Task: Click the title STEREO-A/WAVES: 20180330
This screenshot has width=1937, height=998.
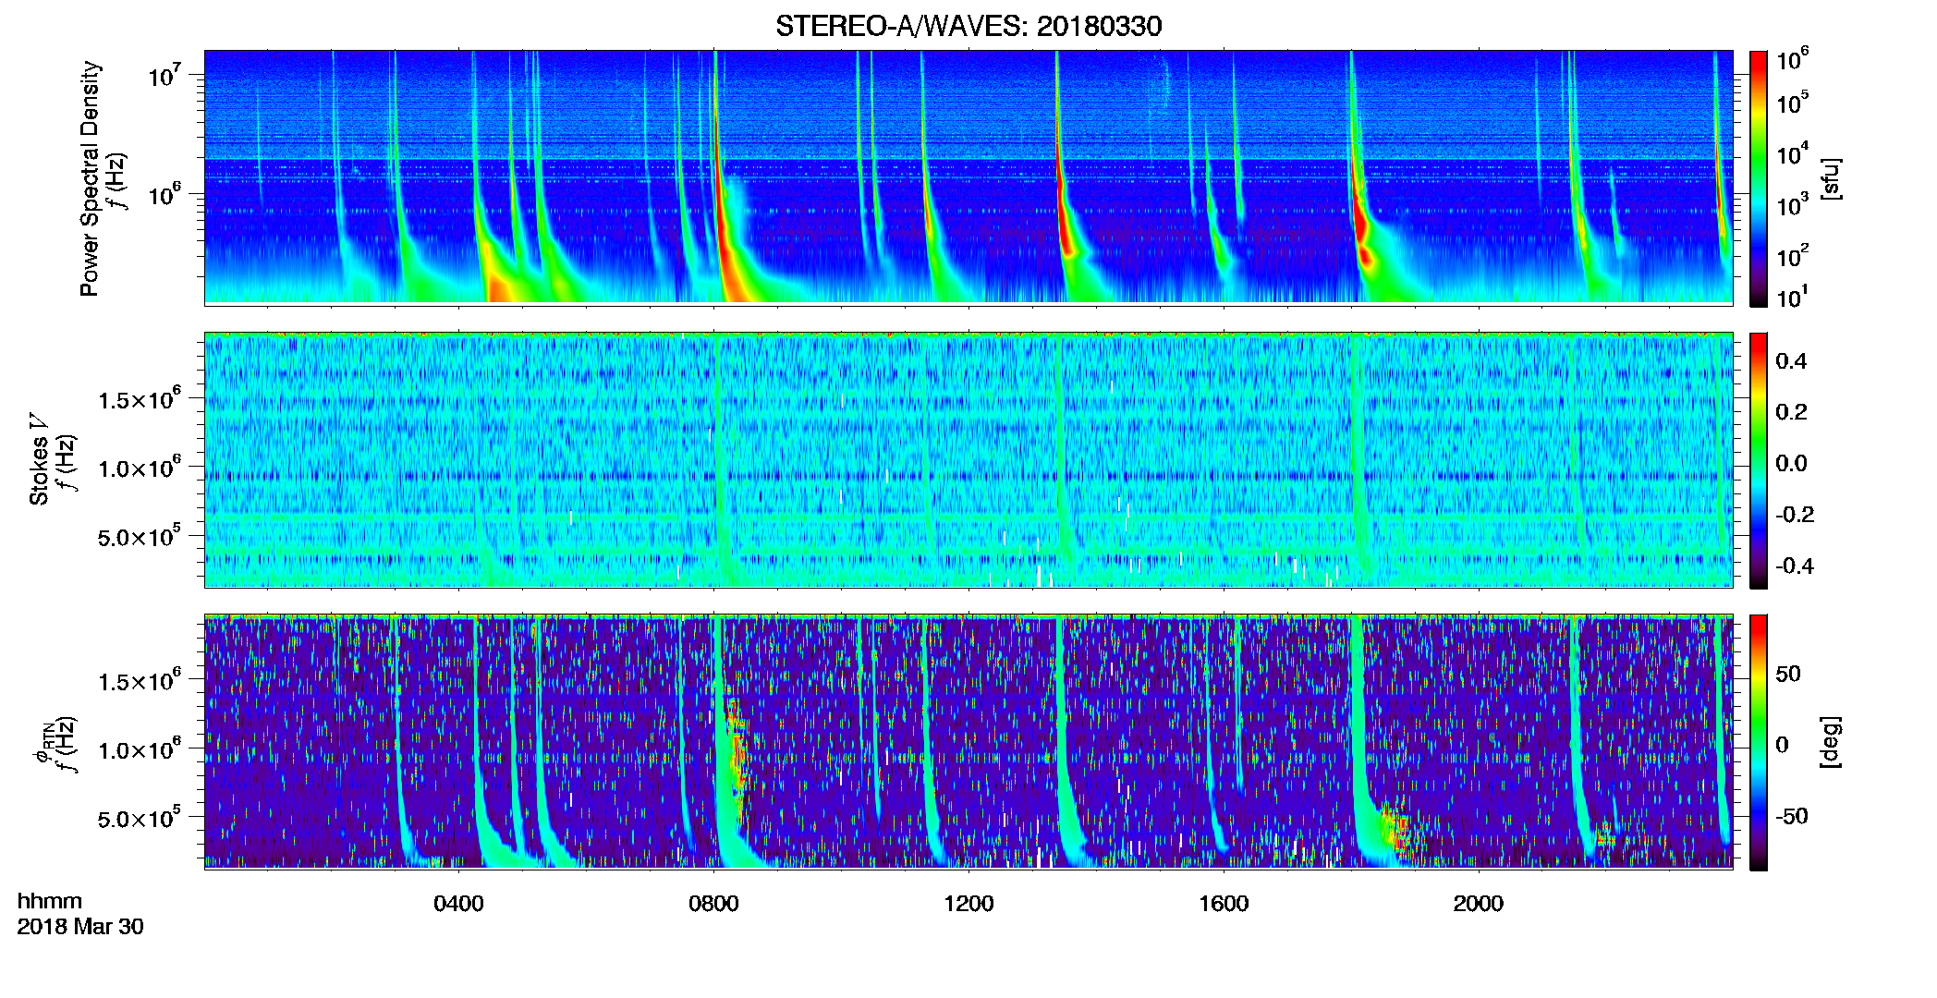Action: pyautogui.click(x=968, y=26)
